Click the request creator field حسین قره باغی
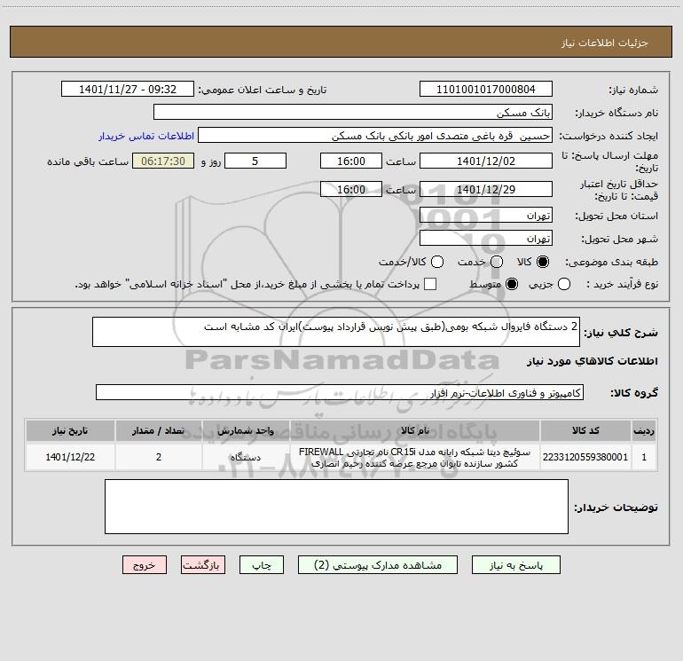The width and height of the screenshot is (683, 661). (375, 135)
